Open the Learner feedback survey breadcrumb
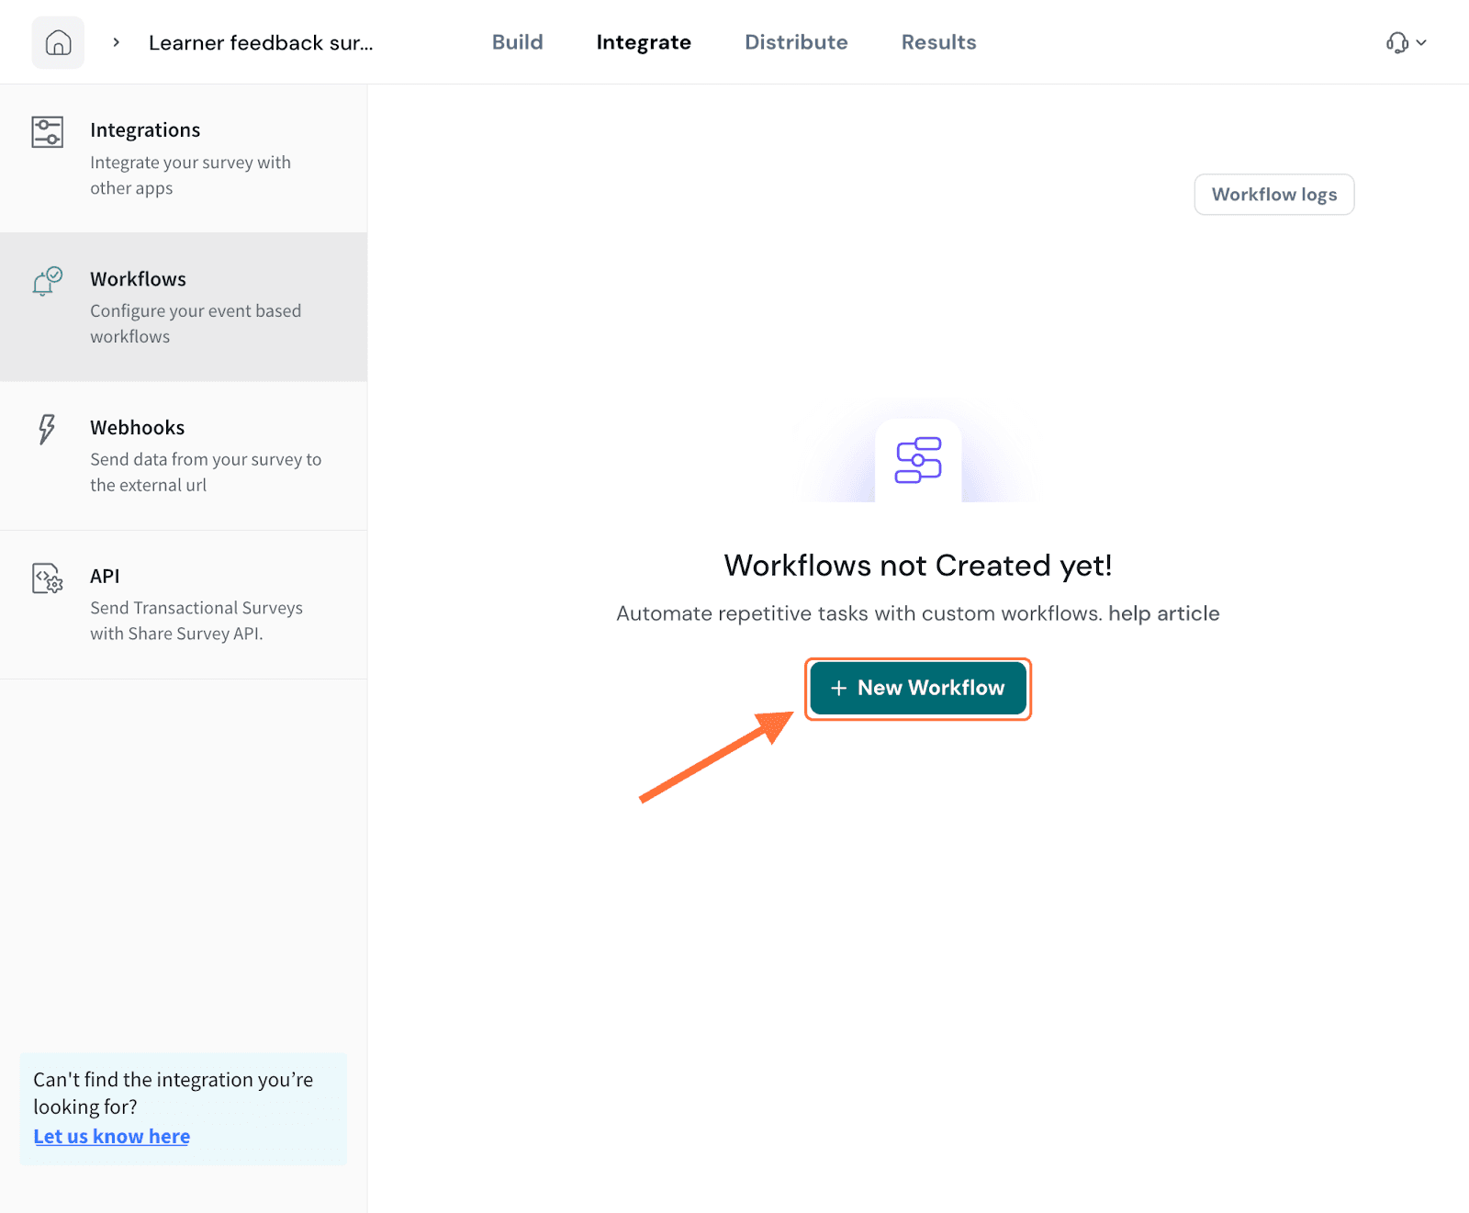The height and width of the screenshot is (1213, 1469). [x=261, y=43]
